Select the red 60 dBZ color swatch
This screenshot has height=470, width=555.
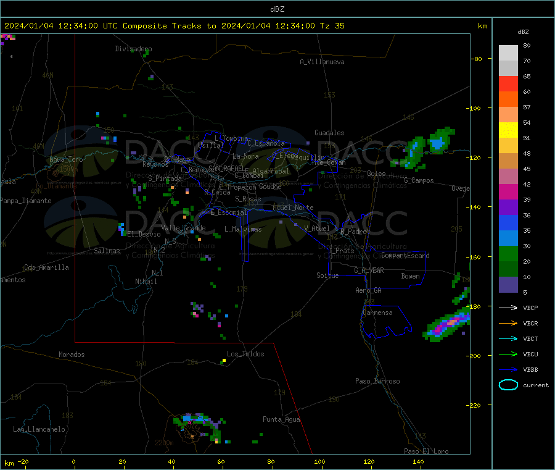(x=508, y=83)
